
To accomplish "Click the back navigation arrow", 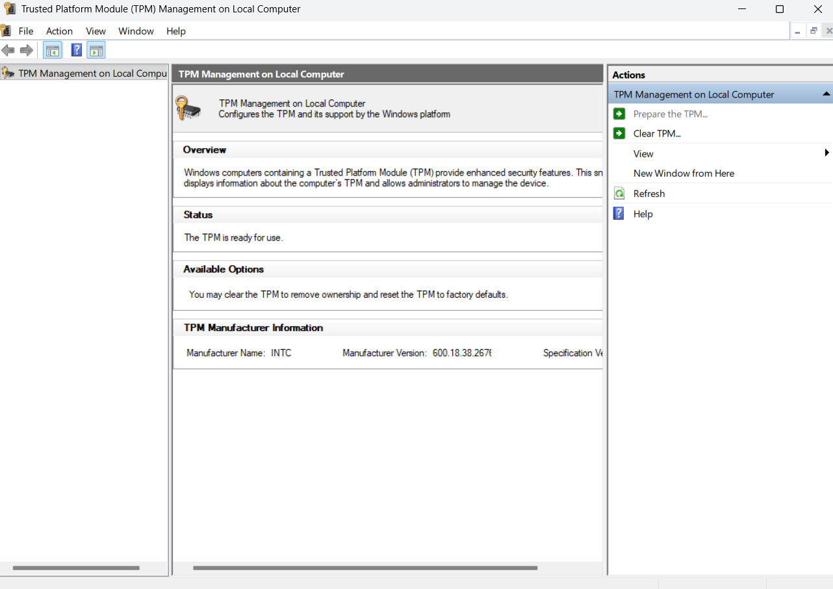I will click(8, 50).
